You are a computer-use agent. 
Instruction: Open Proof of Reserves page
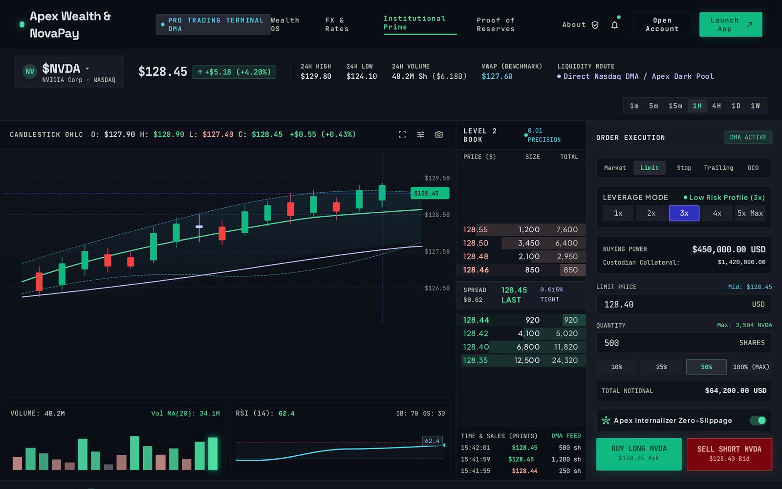(x=496, y=24)
